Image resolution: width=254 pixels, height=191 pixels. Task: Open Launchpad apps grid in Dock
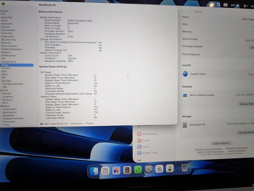click(105, 171)
